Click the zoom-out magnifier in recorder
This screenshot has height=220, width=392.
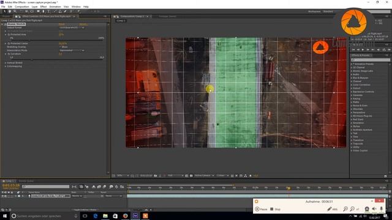(x=352, y=209)
